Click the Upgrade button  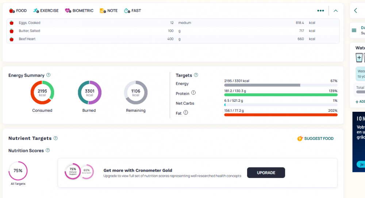point(266,172)
